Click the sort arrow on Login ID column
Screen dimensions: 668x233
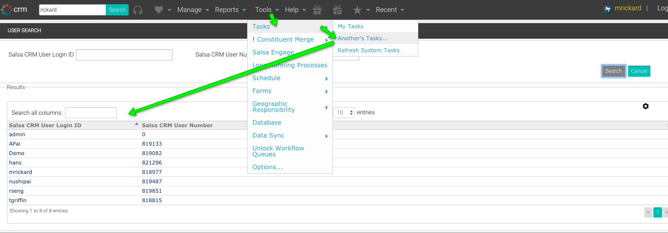coord(136,124)
